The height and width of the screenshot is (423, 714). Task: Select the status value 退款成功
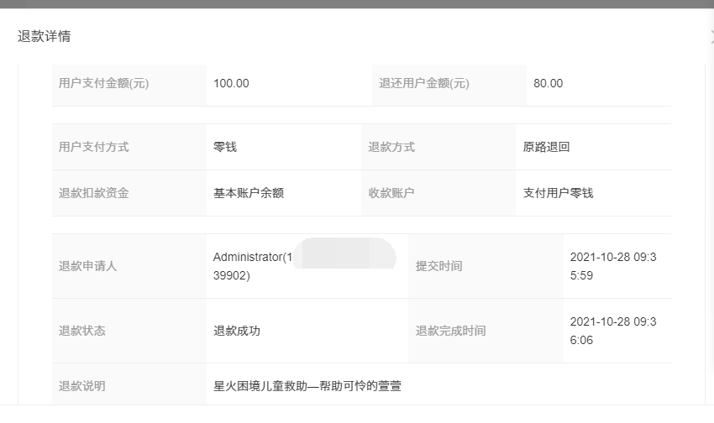[237, 331]
